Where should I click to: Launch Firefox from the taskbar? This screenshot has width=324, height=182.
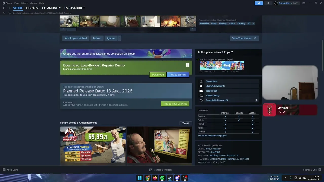tap(155, 178)
